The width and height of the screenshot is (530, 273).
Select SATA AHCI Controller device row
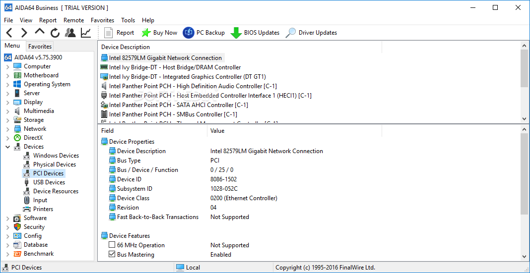pyautogui.click(x=174, y=105)
